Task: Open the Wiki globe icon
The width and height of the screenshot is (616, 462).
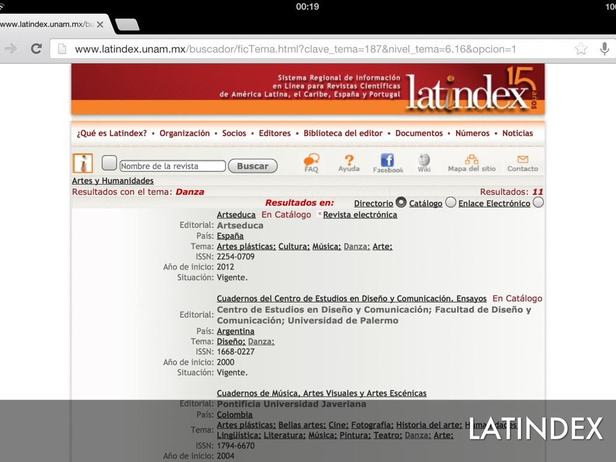Action: point(424,160)
